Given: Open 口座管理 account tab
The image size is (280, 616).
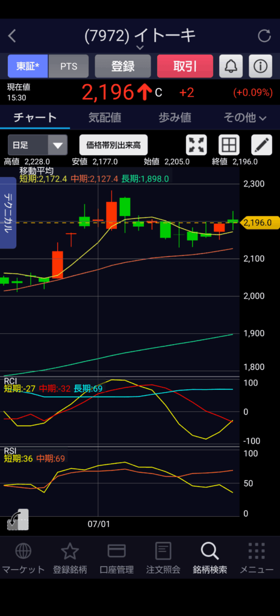Looking at the screenshot, I should click(x=116, y=559).
